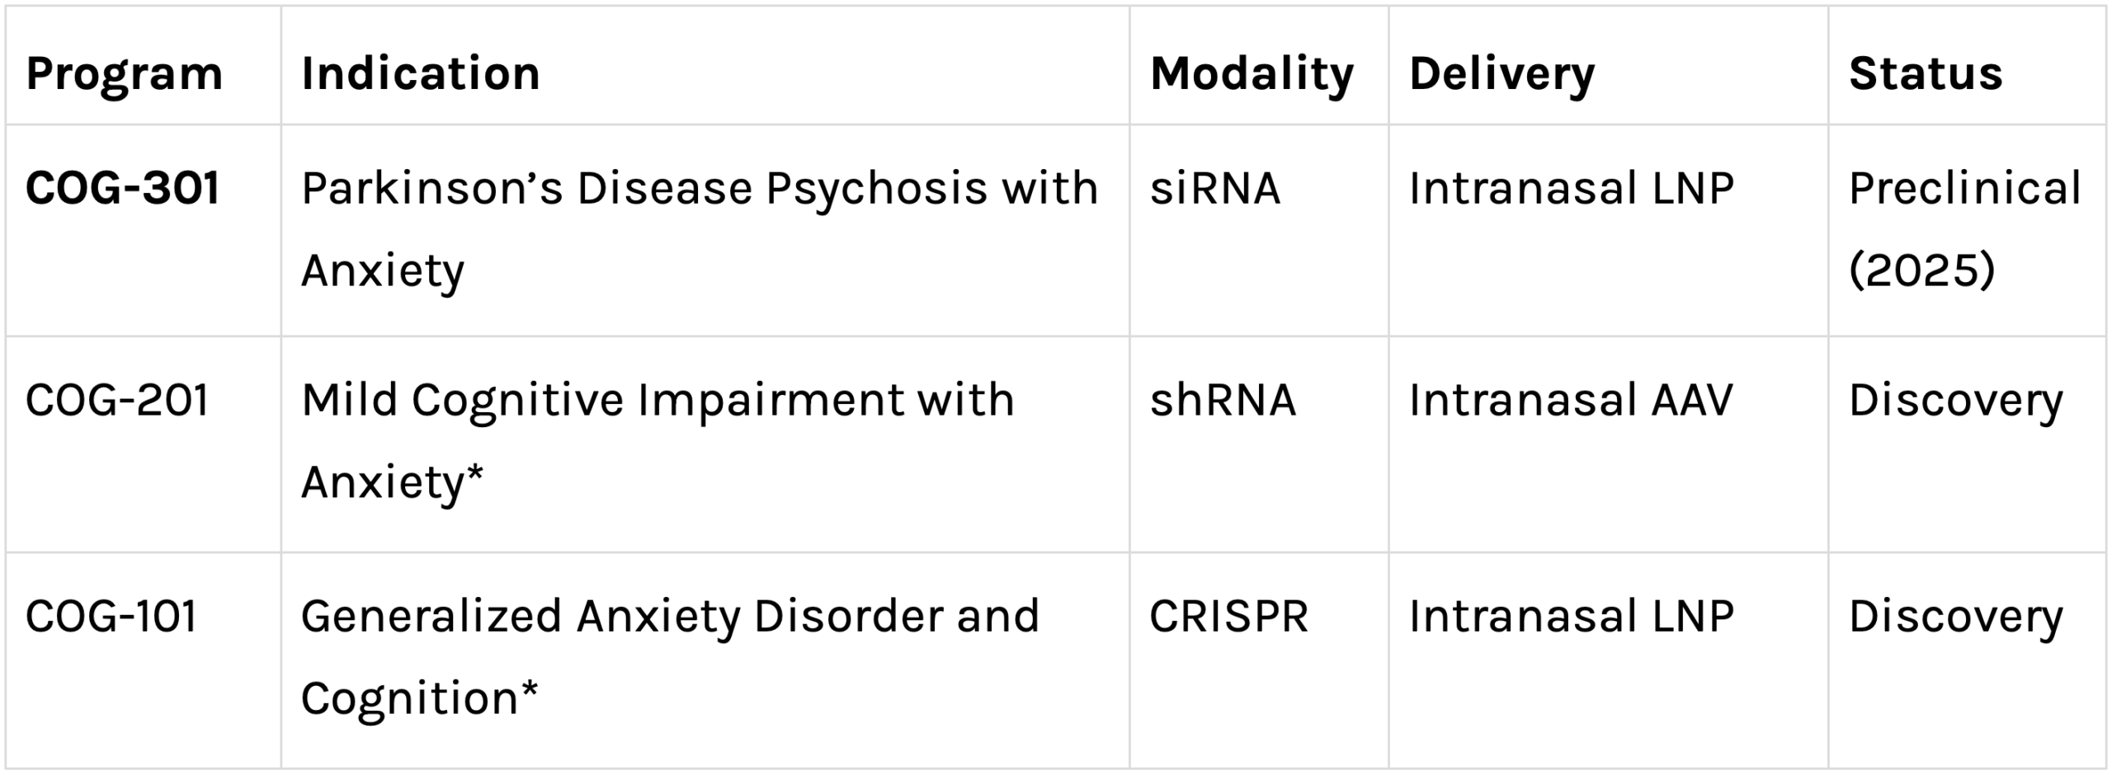Click the Modality column header
The image size is (2112, 775).
click(1259, 66)
